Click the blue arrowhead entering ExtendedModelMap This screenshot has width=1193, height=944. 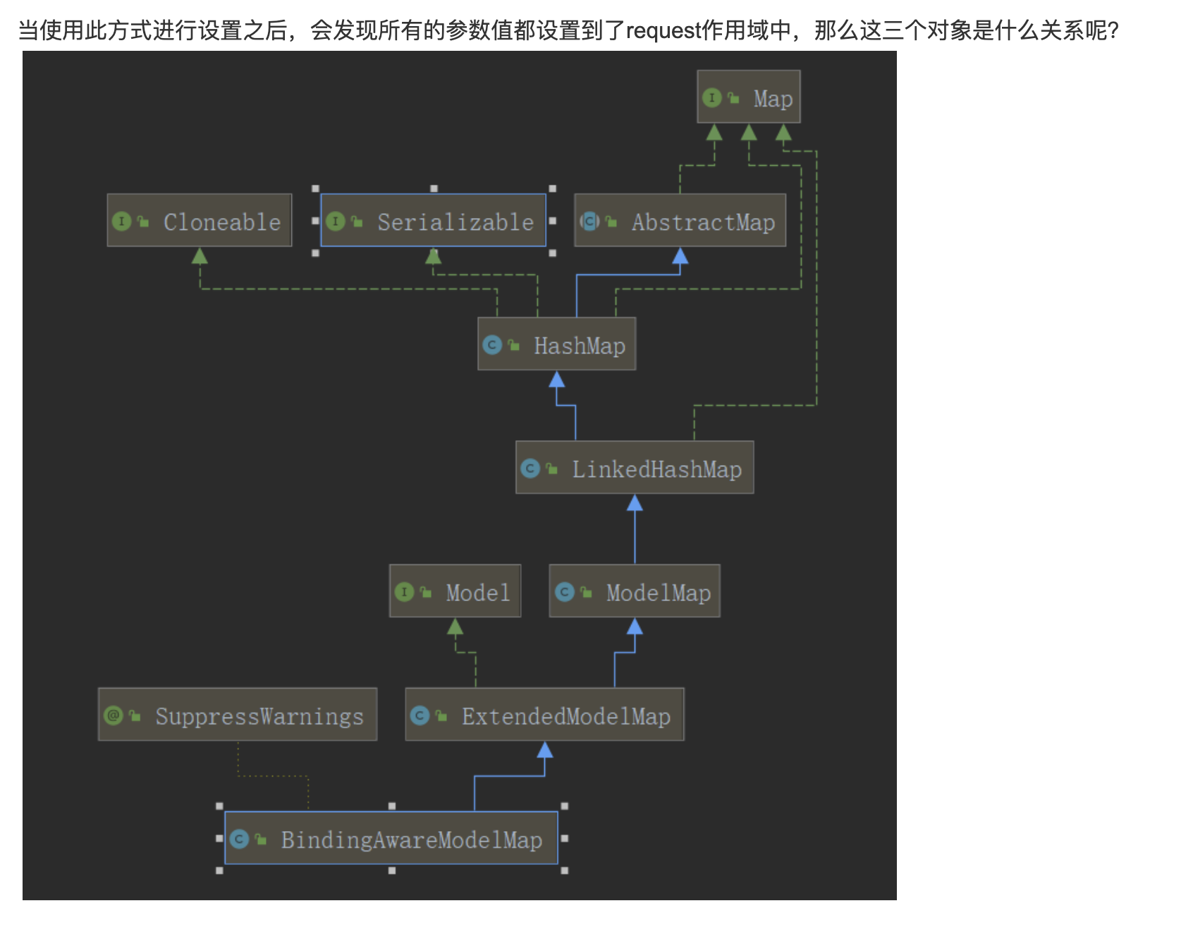[x=544, y=749]
